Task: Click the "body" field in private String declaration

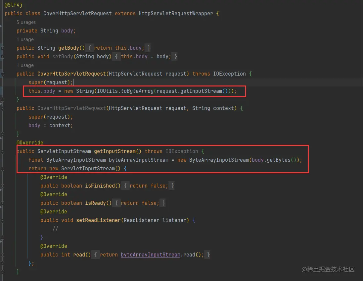Action: click(x=67, y=31)
